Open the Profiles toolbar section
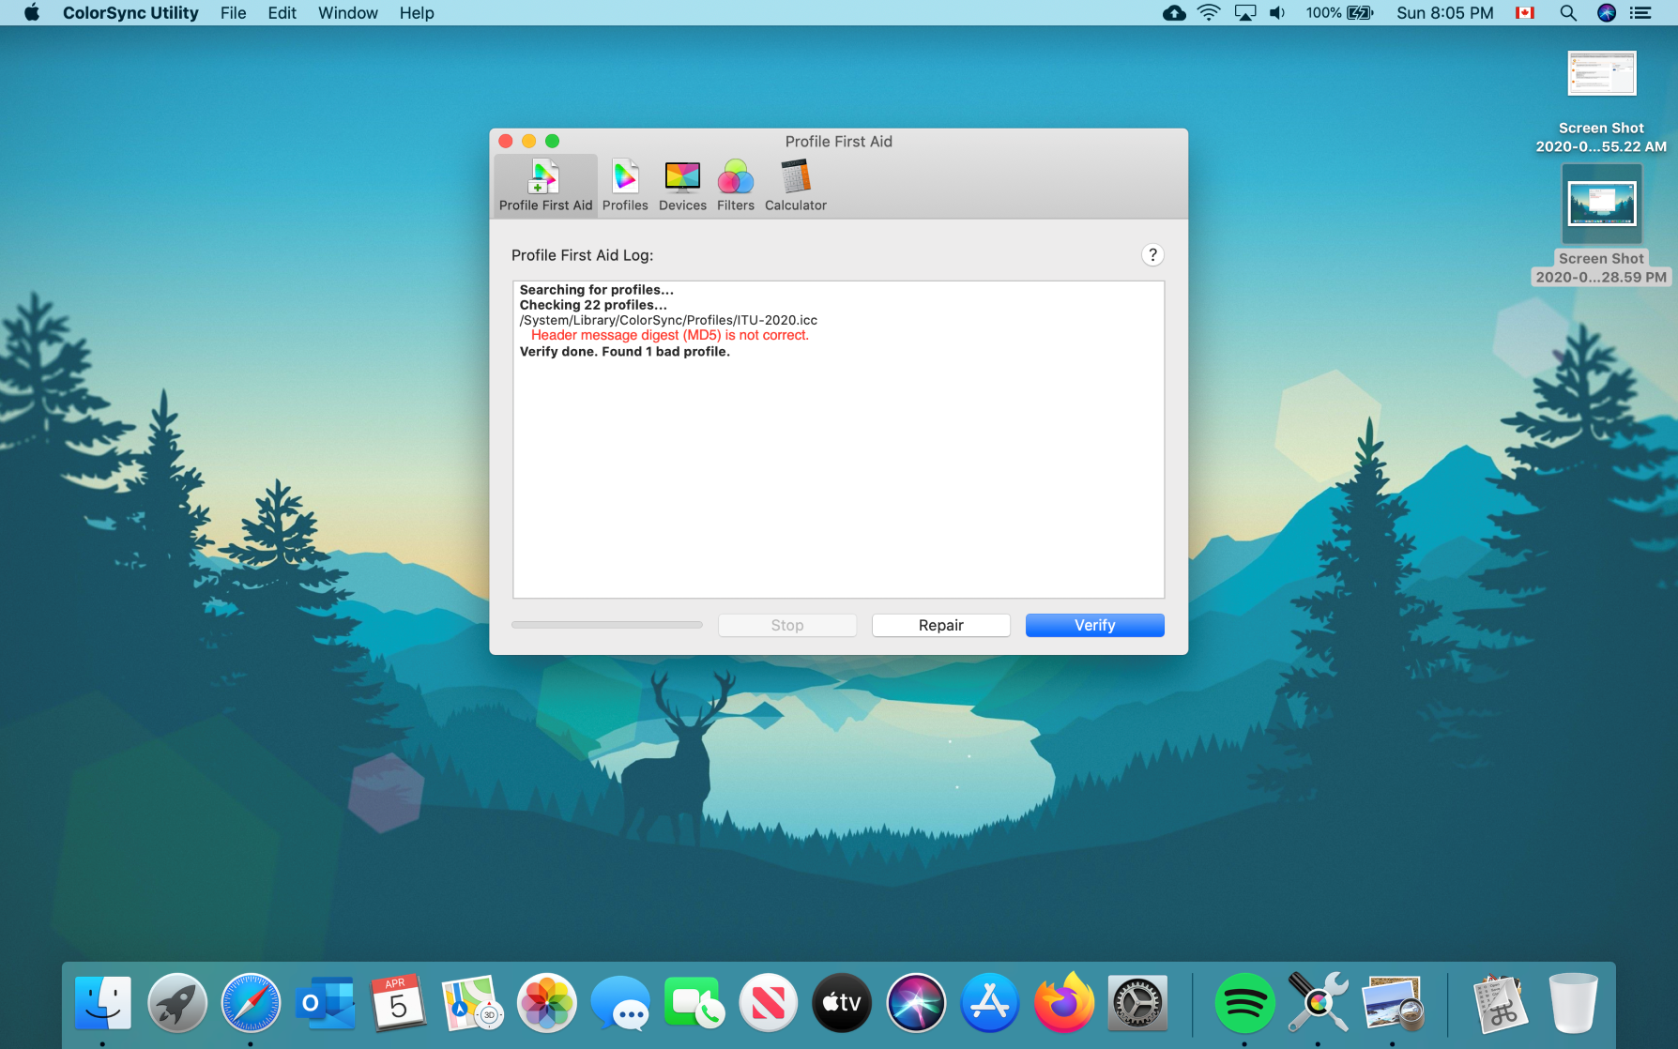 (x=625, y=185)
